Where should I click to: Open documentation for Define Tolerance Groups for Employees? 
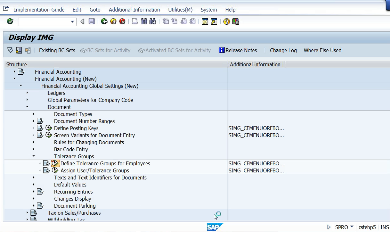coord(46,163)
